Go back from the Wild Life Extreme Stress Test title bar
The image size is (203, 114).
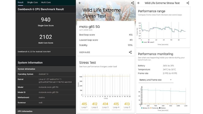139,3
